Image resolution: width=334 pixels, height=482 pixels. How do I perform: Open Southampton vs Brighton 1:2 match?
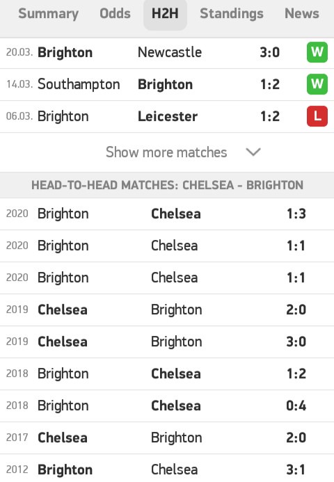tap(167, 85)
